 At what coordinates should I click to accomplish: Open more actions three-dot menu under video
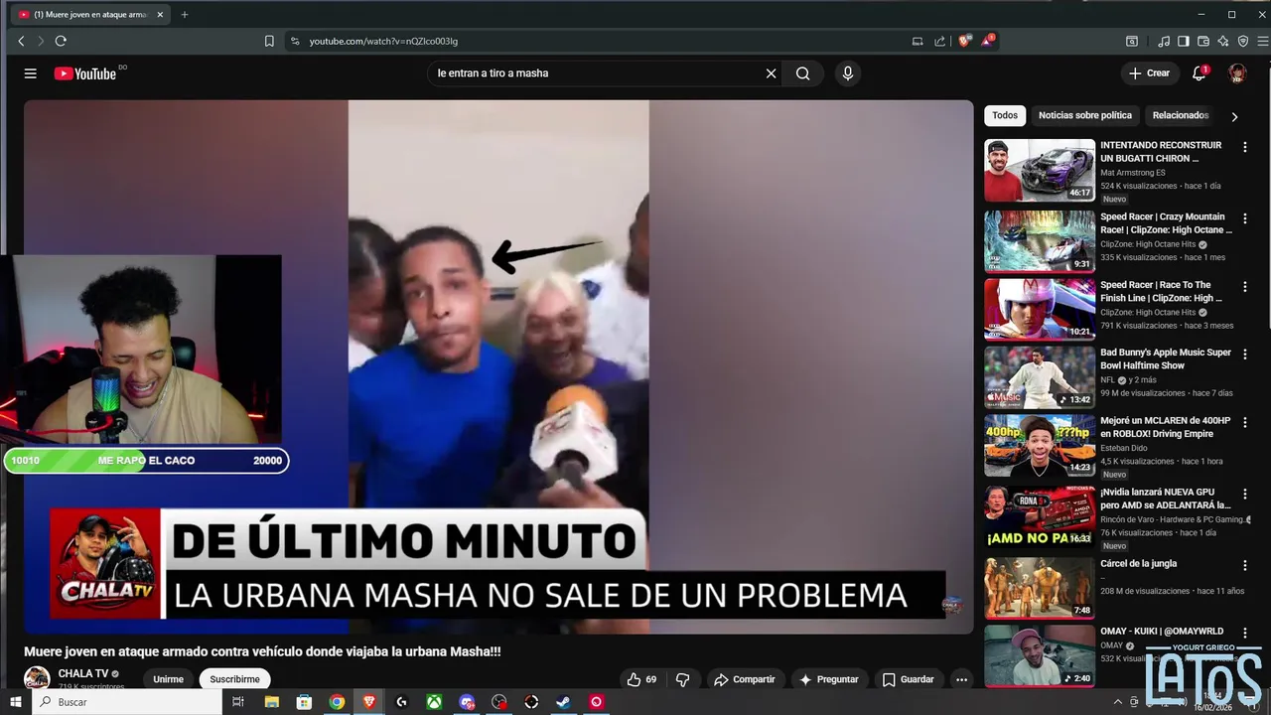(x=961, y=679)
